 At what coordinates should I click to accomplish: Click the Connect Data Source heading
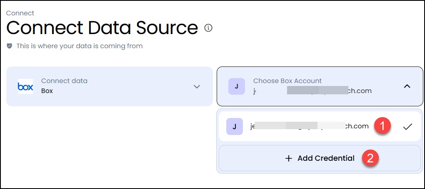(102, 27)
